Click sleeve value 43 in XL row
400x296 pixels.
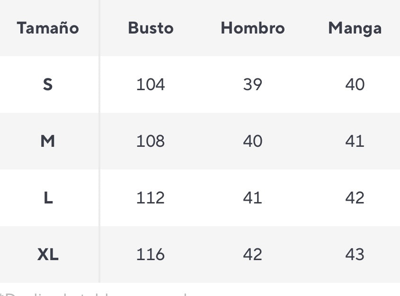[355, 255]
